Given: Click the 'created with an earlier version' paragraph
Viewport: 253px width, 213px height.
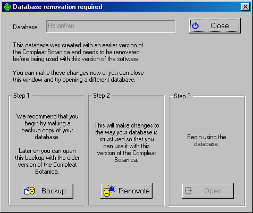Looking at the screenshot, I should (78, 52).
